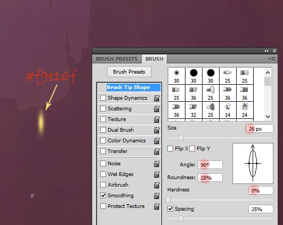283x225 pixels.
Task: Open the Dual Brush options by label
Action: click(120, 130)
